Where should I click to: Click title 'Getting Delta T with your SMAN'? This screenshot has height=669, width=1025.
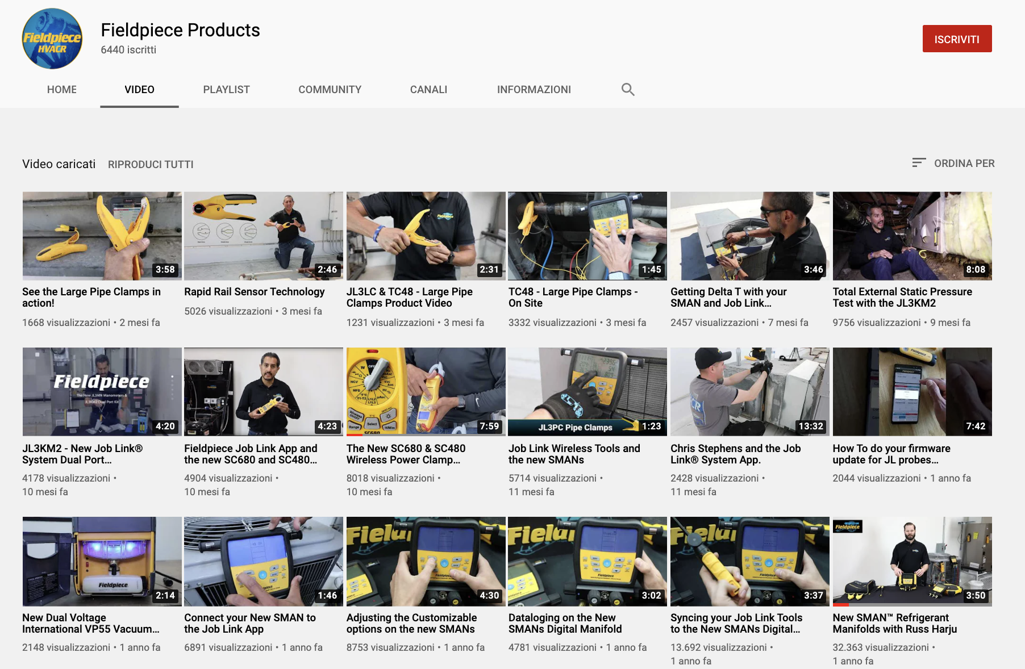click(x=728, y=297)
